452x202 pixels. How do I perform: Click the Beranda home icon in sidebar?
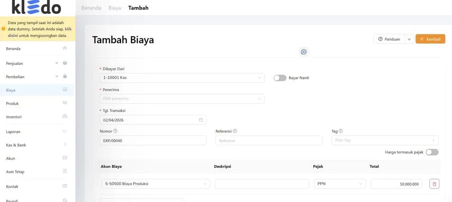click(x=65, y=48)
